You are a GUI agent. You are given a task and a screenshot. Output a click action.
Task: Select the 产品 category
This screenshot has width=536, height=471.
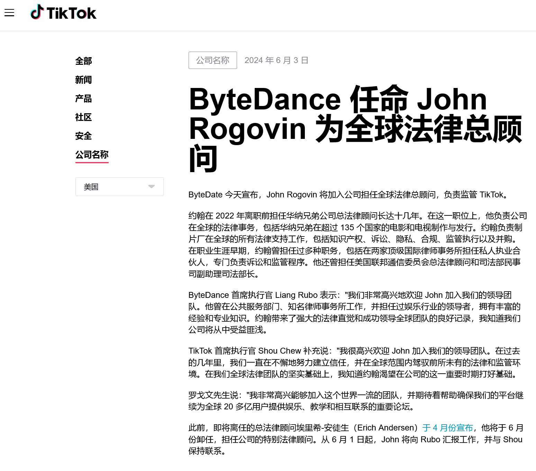point(83,98)
